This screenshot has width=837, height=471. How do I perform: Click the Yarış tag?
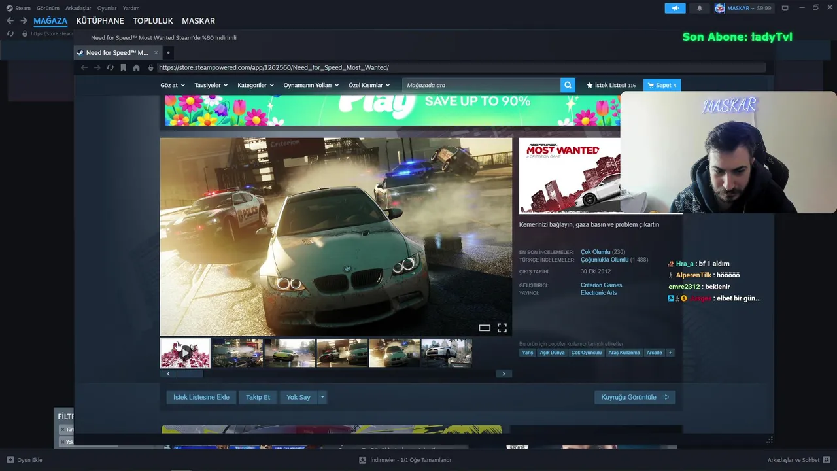click(527, 353)
